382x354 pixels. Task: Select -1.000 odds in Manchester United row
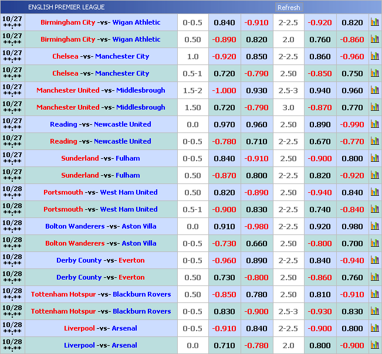click(224, 91)
